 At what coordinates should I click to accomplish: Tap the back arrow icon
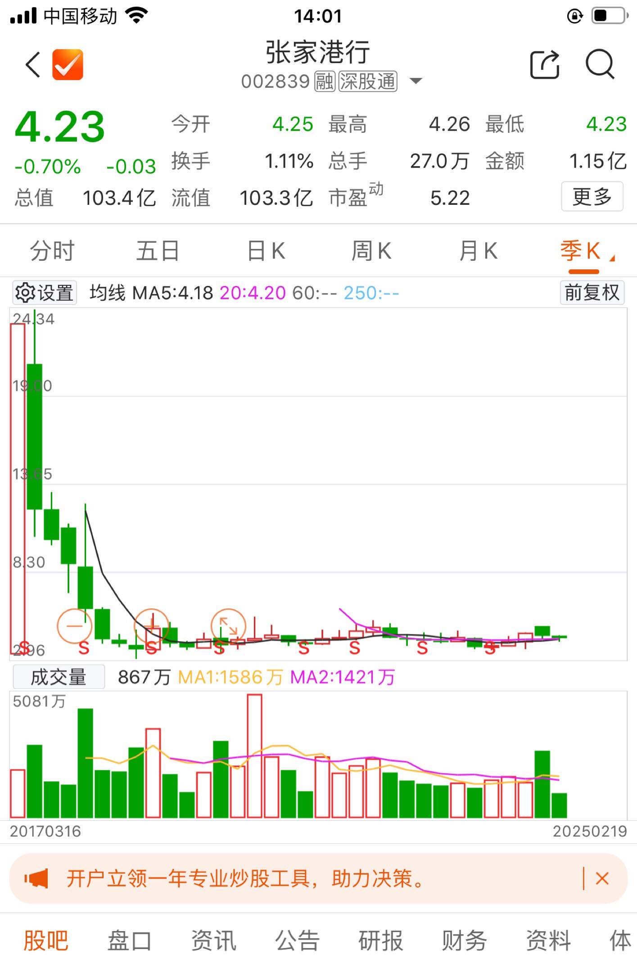click(x=33, y=65)
